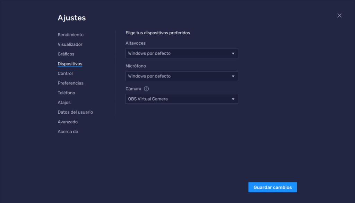Open Datos del usuario settings
The width and height of the screenshot is (355, 203).
pos(75,112)
